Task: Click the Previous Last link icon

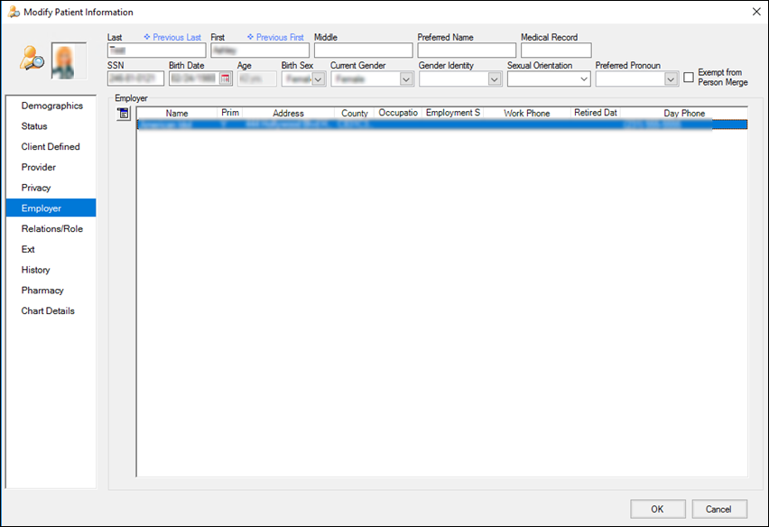Action: (x=146, y=37)
